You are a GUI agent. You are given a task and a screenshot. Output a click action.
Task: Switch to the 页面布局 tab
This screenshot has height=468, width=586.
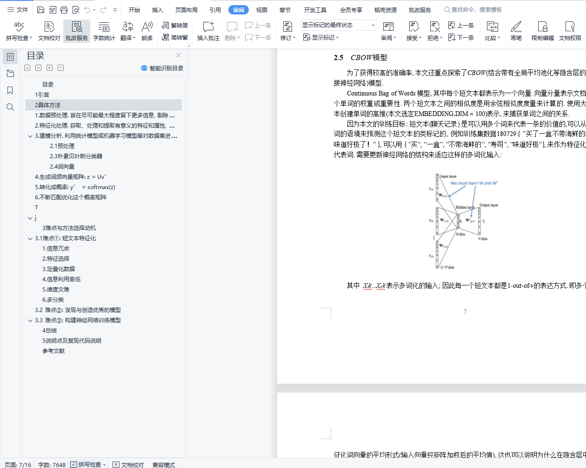pyautogui.click(x=186, y=10)
